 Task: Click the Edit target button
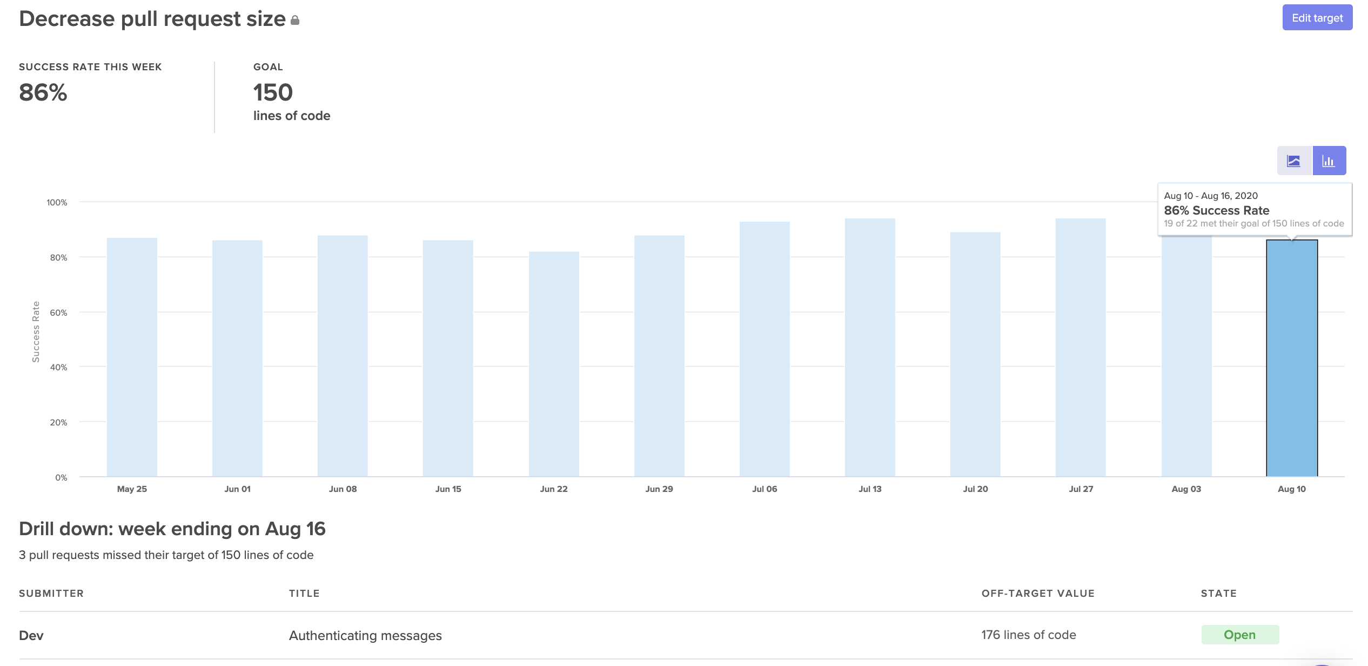click(x=1317, y=18)
